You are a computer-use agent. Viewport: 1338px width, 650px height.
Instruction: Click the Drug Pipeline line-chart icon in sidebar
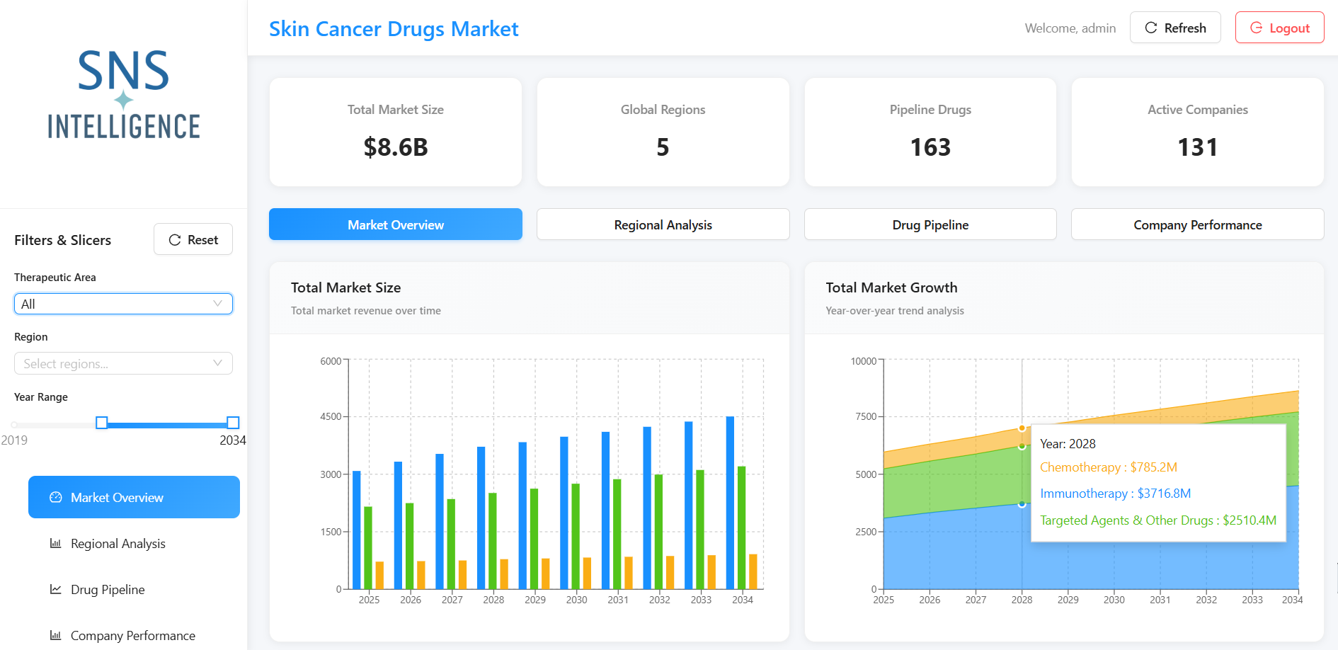(55, 589)
